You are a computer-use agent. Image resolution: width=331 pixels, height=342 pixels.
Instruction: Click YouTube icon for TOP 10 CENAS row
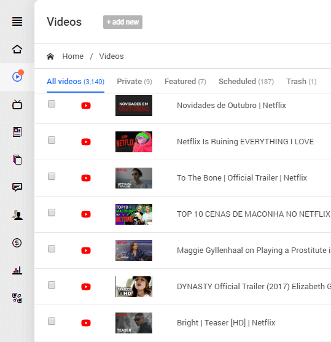(x=86, y=214)
